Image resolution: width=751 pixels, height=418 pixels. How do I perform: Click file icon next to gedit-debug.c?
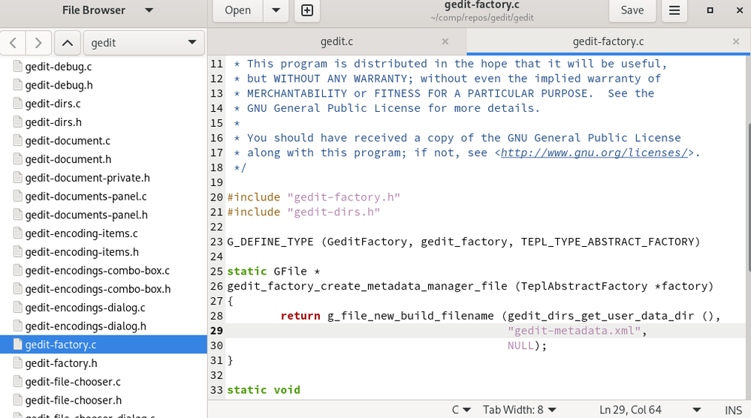pos(18,66)
